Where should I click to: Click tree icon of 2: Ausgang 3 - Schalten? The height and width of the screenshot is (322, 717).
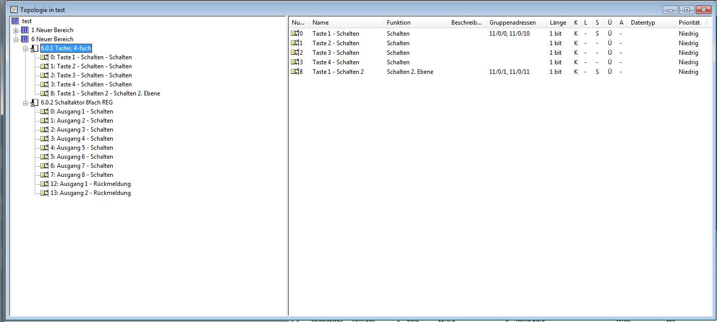click(44, 130)
